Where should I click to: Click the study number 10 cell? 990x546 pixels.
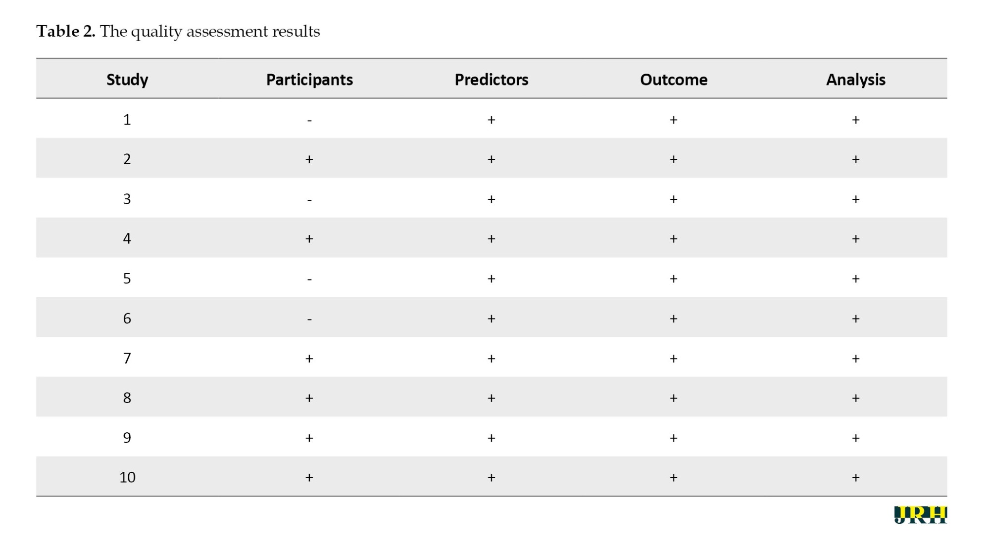tap(127, 477)
